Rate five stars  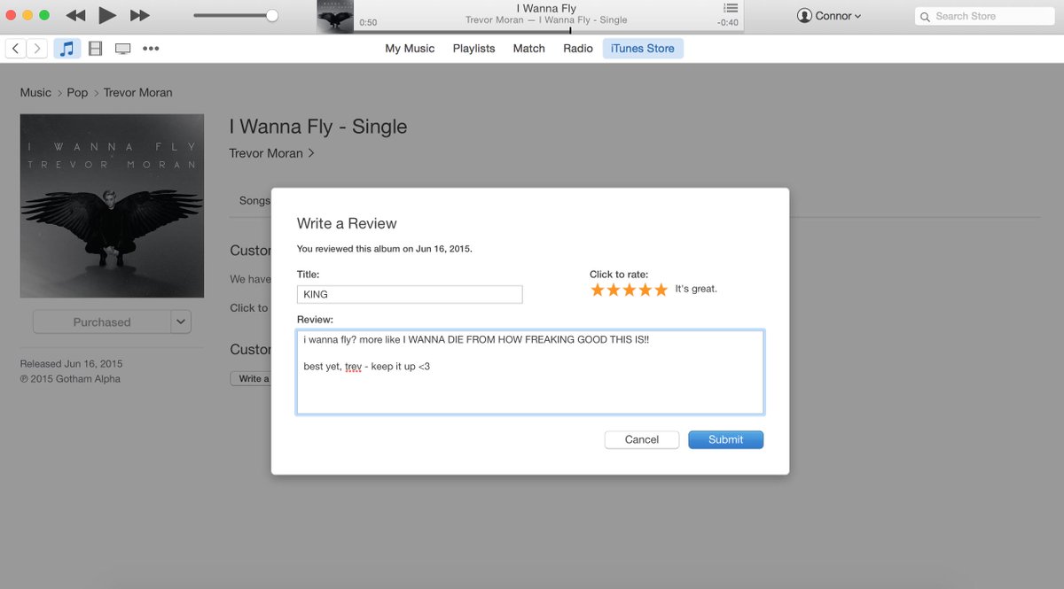pos(661,290)
